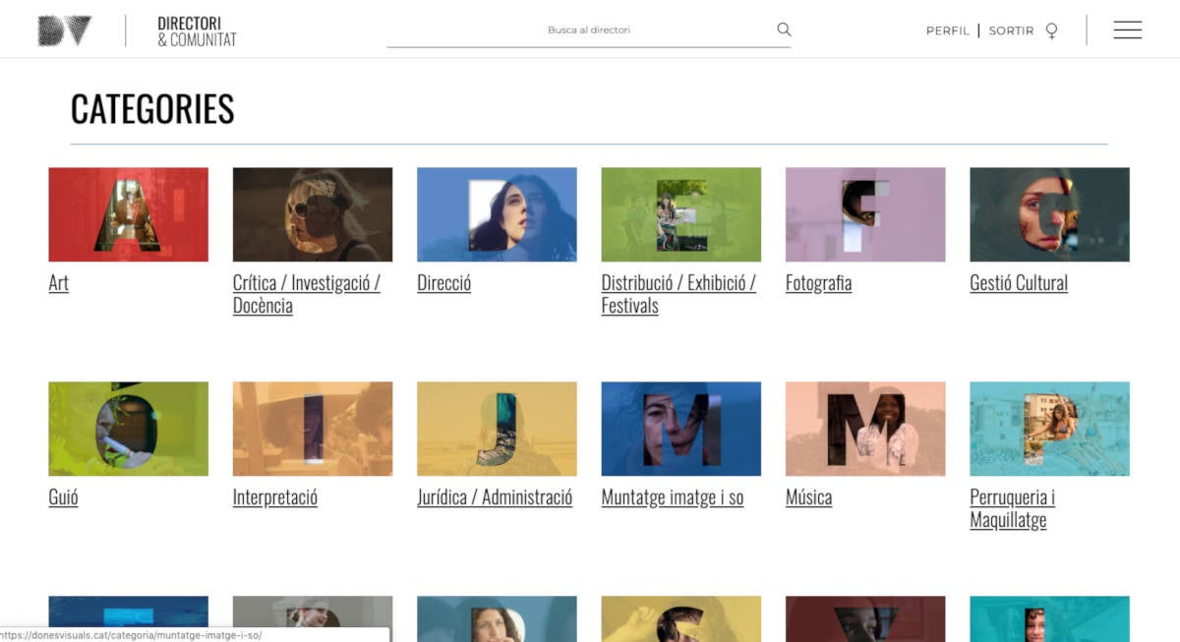Viewport: 1180px width, 642px height.
Task: Open Perruqueria i Maquillatge link
Action: coord(1013,508)
